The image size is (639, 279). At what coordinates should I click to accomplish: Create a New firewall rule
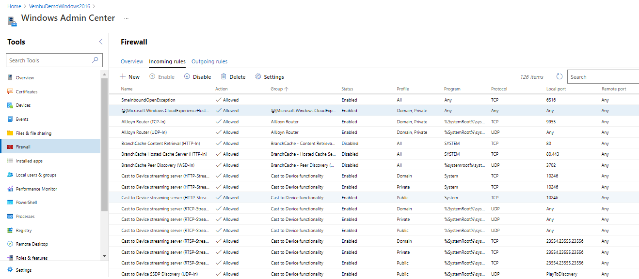coord(130,76)
